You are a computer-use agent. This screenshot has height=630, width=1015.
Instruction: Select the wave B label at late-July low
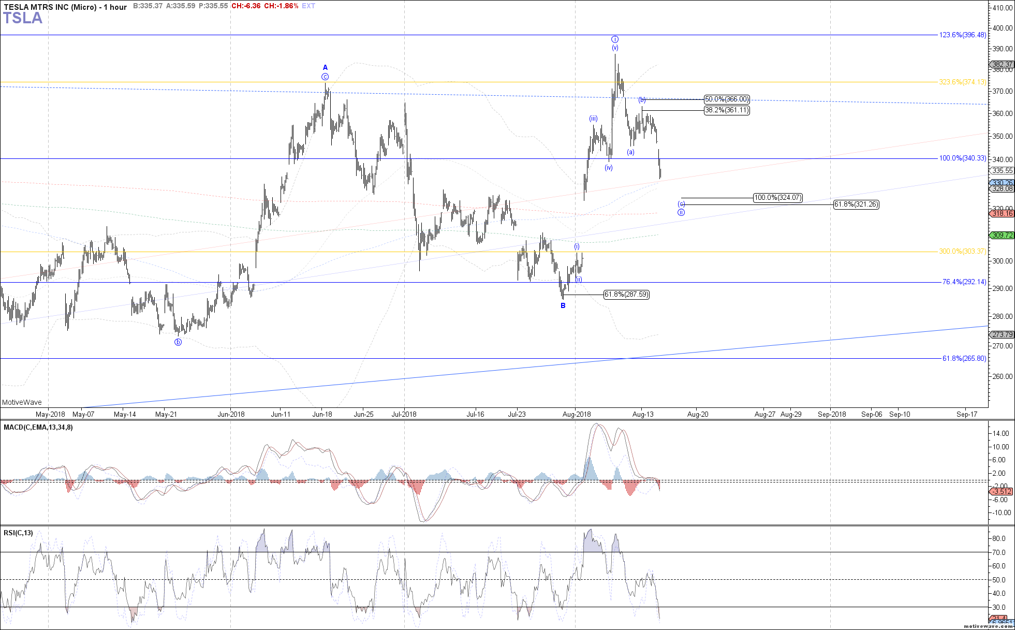pyautogui.click(x=563, y=305)
